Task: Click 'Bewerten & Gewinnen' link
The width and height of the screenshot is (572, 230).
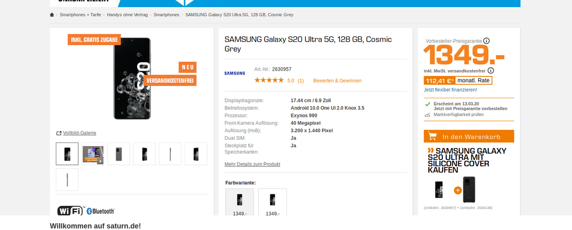Action: pos(337,81)
